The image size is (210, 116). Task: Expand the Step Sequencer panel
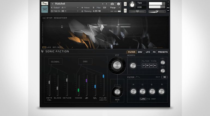pos(44,18)
